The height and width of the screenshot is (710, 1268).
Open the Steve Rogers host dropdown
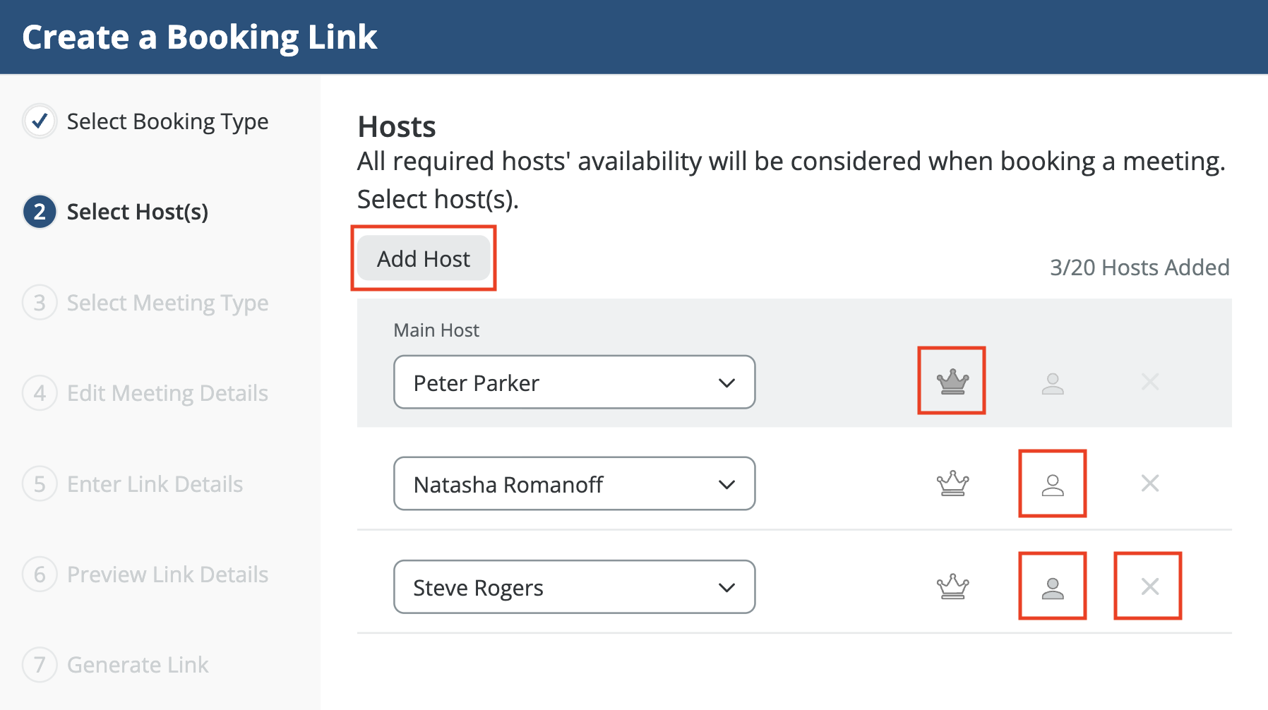point(574,587)
